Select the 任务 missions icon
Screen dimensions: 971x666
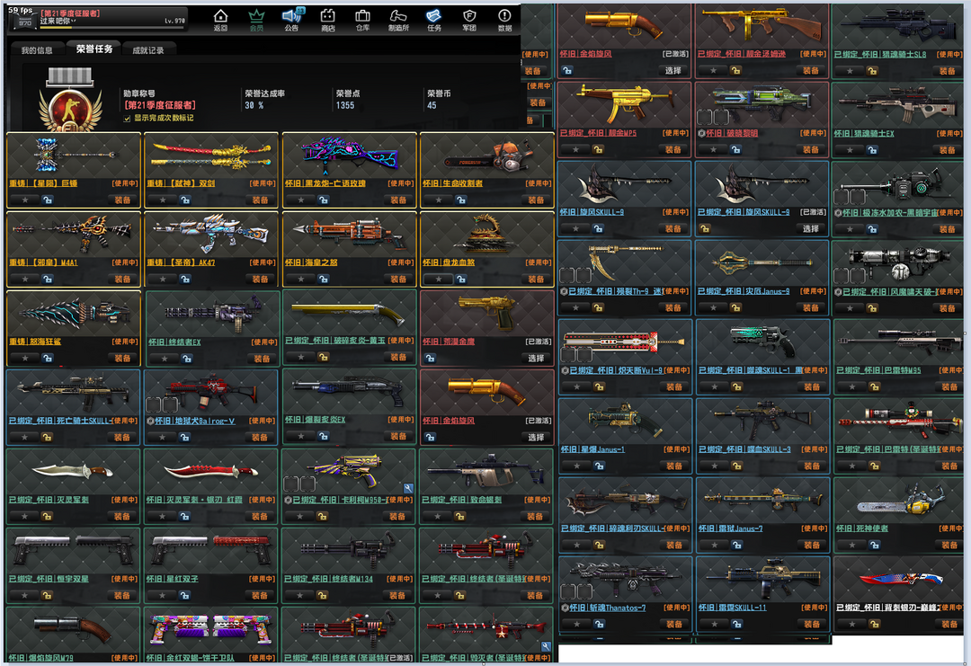(x=434, y=19)
